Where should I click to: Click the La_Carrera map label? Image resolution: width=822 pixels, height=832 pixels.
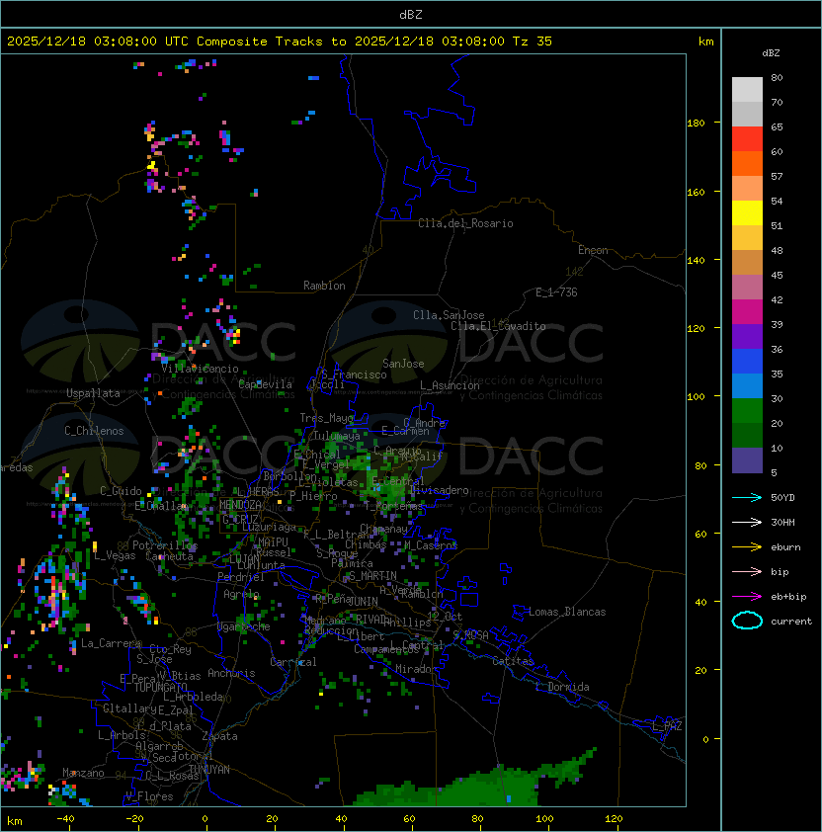click(111, 643)
